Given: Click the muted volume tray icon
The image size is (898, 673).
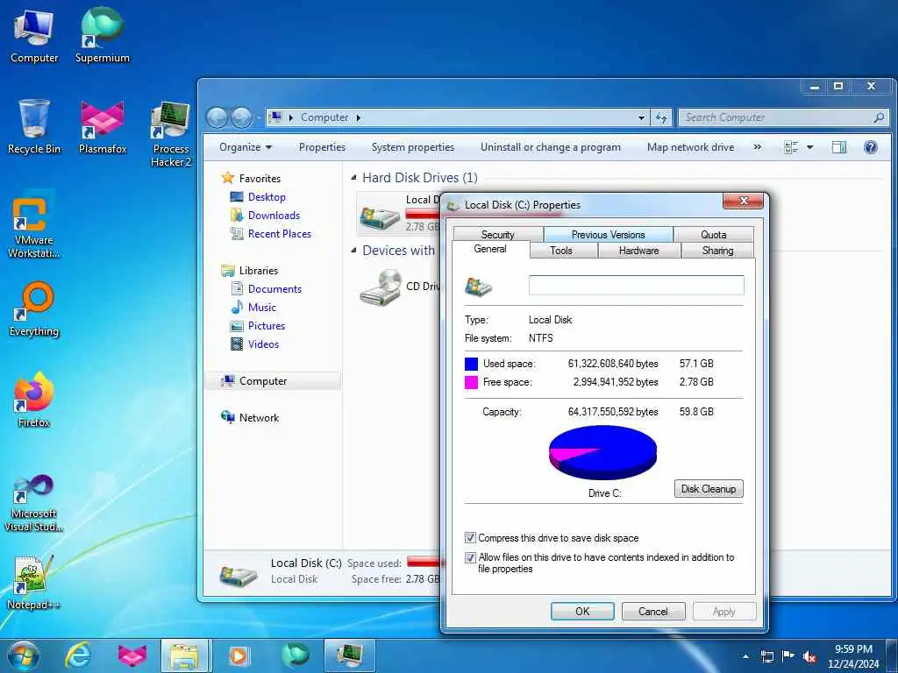Looking at the screenshot, I should point(809,656).
